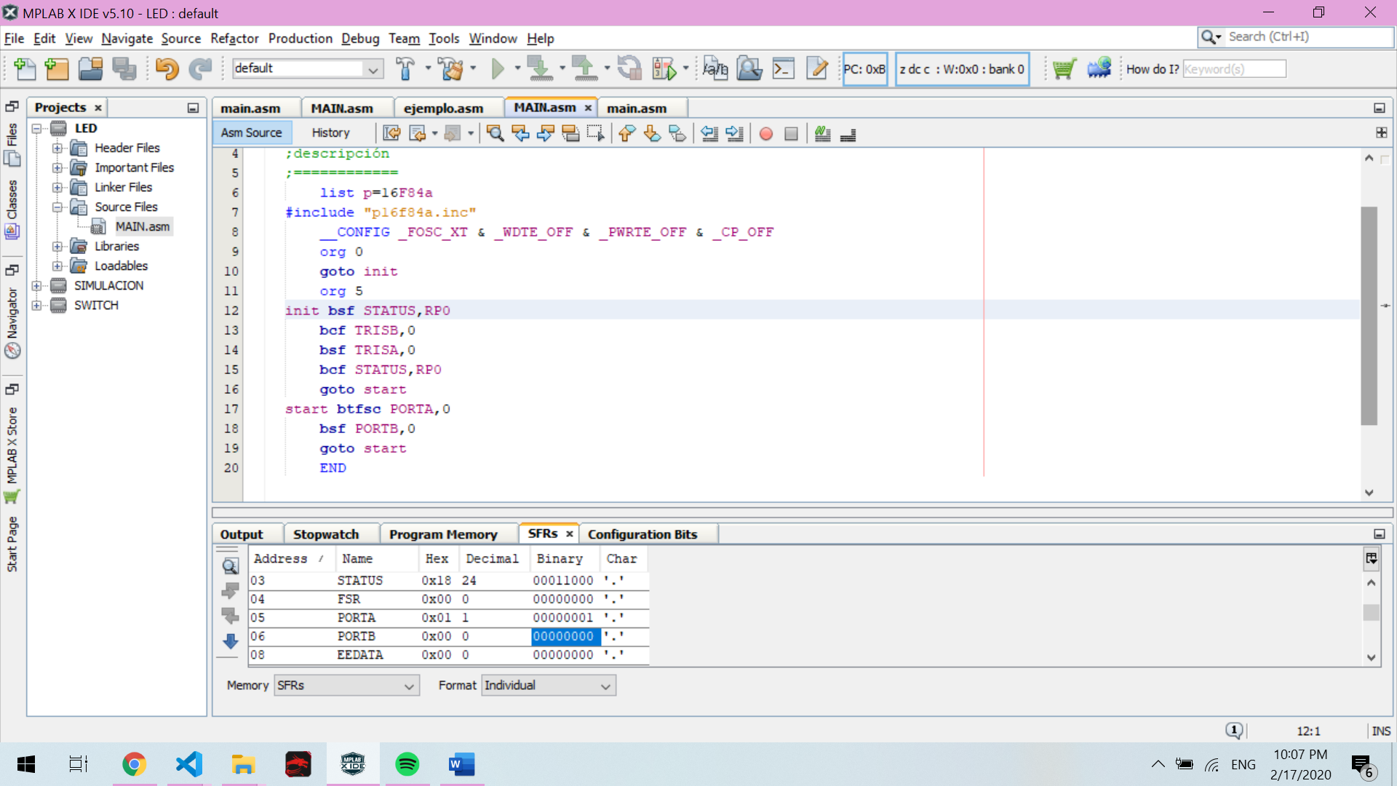Click the New File toolbar icon
Screen dimensions: 1397x786
pyautogui.click(x=25, y=69)
